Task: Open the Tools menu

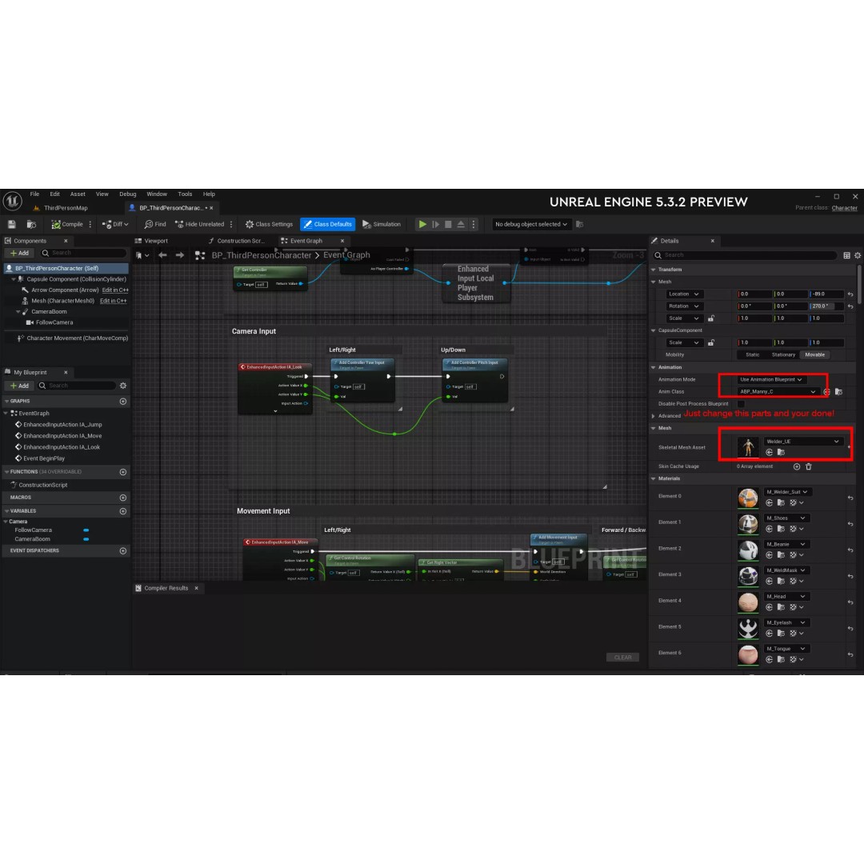Action: 185,194
